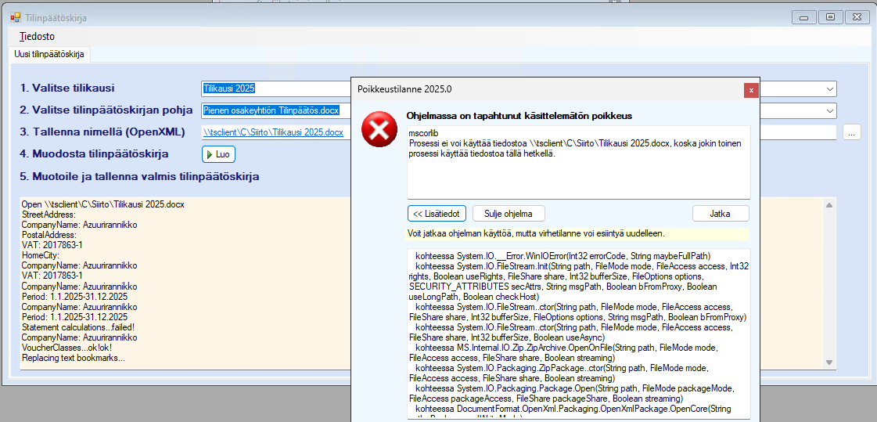Click the log panel scrollbar up arrow

(x=829, y=205)
